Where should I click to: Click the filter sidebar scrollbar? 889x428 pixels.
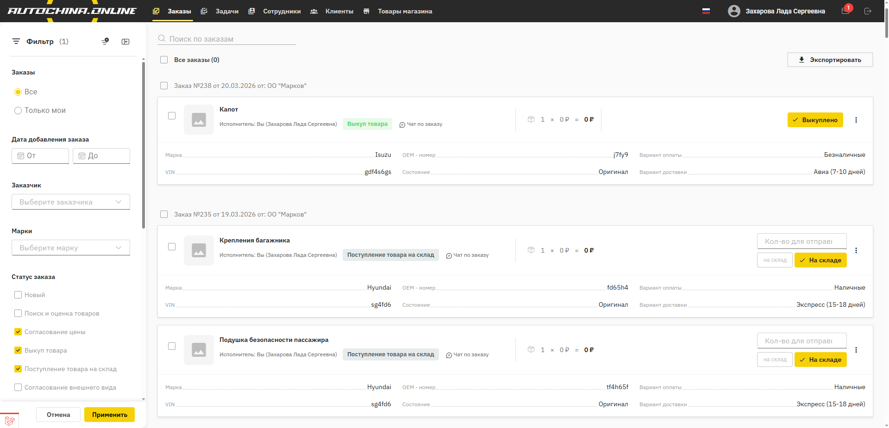coord(144,145)
